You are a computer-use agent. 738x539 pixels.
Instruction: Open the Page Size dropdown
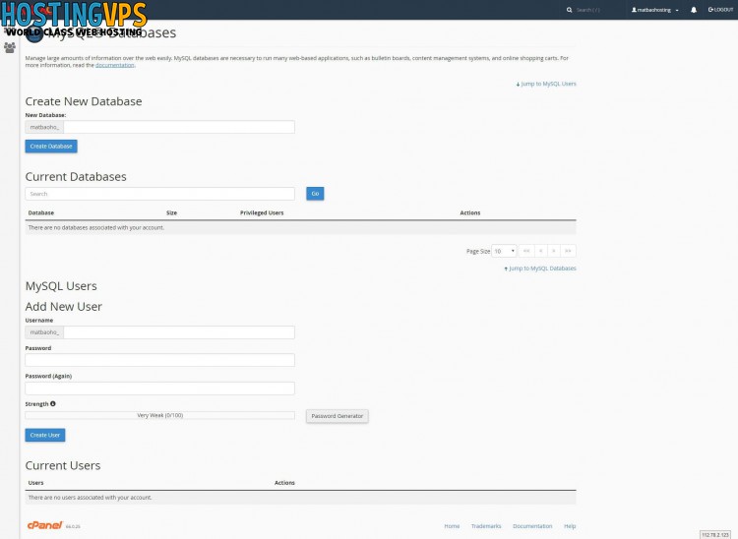coord(504,251)
